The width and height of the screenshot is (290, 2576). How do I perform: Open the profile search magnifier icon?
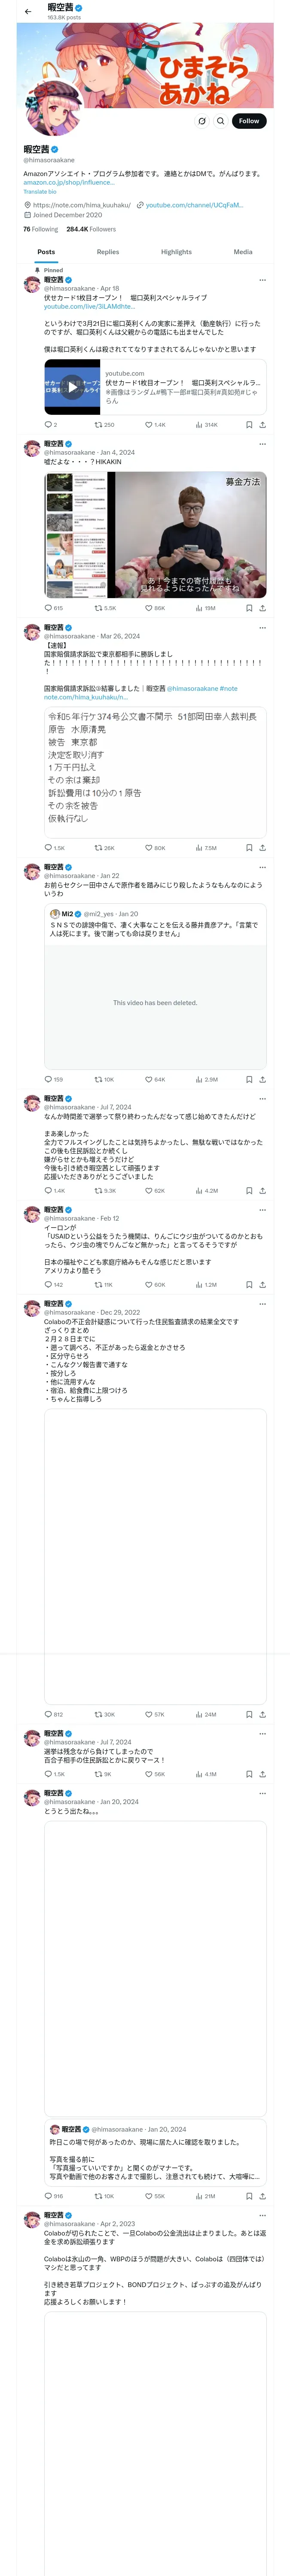coord(220,121)
